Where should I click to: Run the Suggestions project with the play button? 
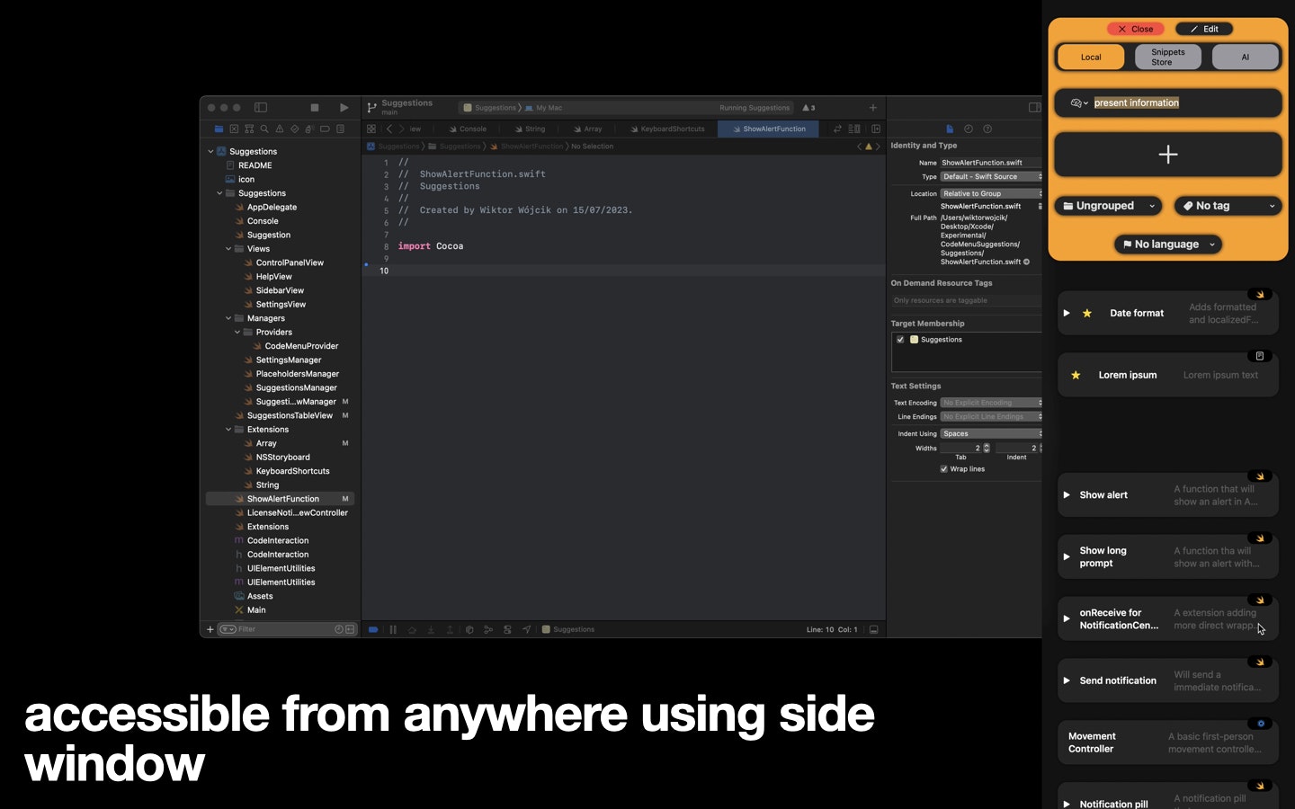(344, 107)
